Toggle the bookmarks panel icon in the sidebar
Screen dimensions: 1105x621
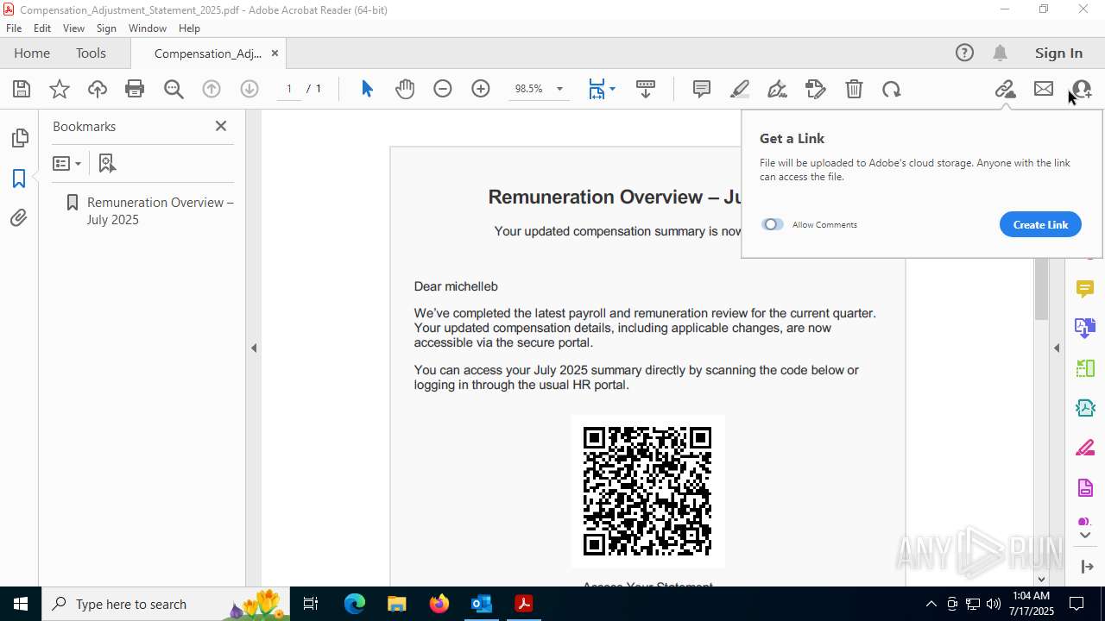[19, 179]
